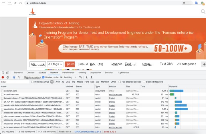The width and height of the screenshot is (206, 134).
Task: Export the HAR file with the download arrow
Action: coord(92,77)
